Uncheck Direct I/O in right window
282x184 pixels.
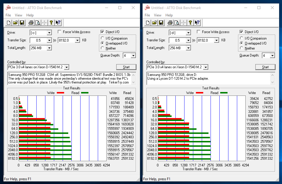(241, 32)
